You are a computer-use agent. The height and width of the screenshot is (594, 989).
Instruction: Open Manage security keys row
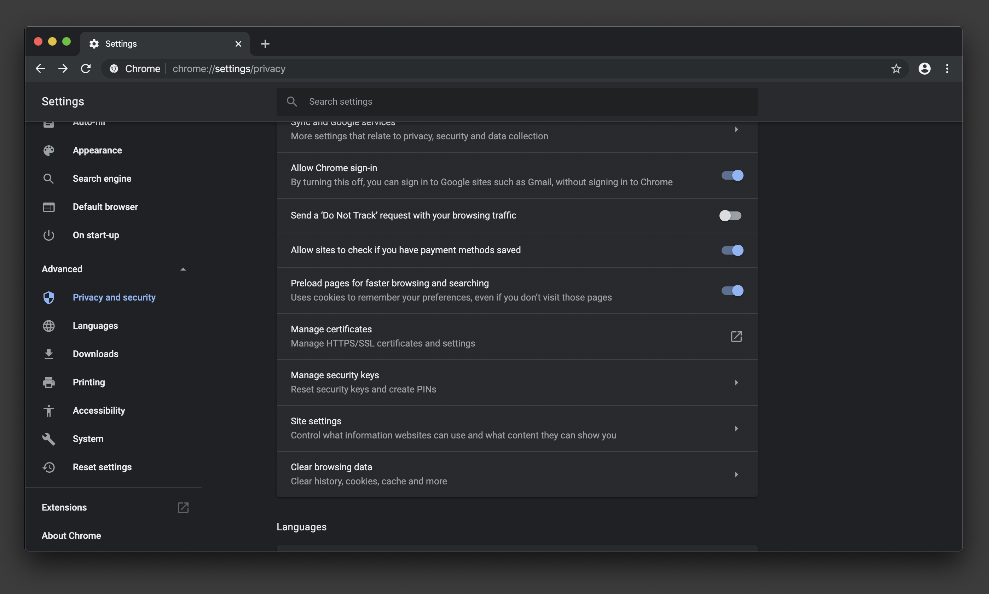tap(516, 382)
